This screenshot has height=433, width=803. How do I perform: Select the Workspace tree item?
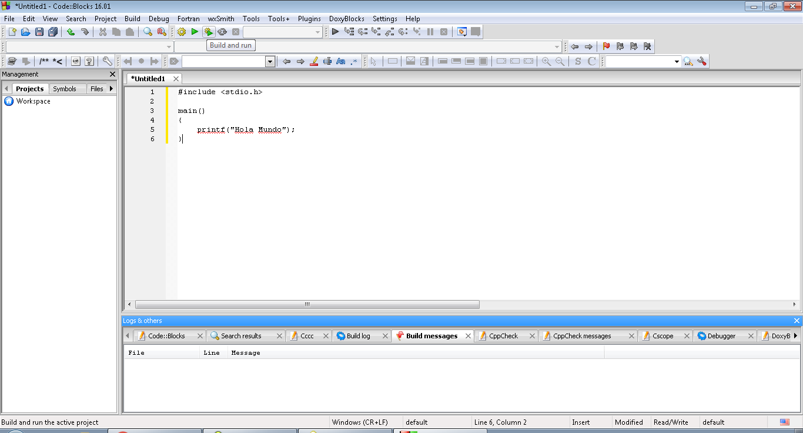(x=34, y=101)
